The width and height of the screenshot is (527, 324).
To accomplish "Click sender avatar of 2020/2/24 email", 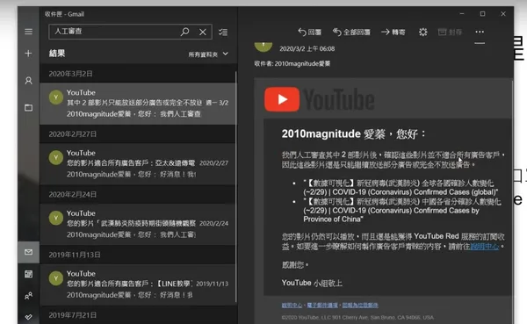I will (x=56, y=218).
